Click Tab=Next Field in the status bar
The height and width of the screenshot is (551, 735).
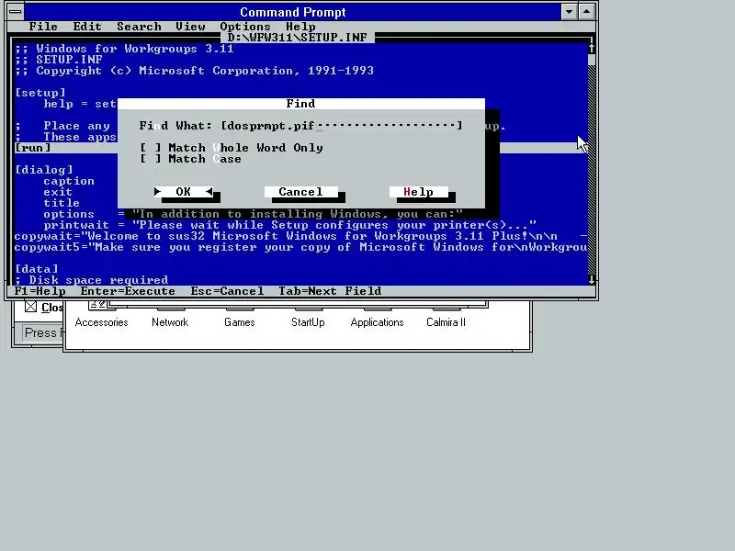[330, 291]
